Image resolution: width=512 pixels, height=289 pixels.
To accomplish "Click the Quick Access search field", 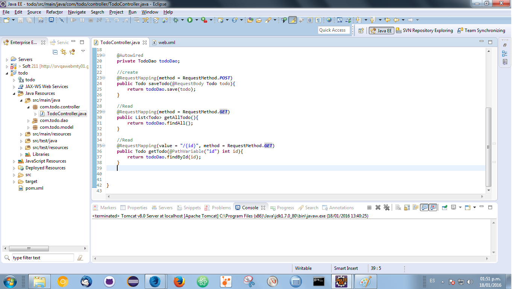I will coord(334,30).
